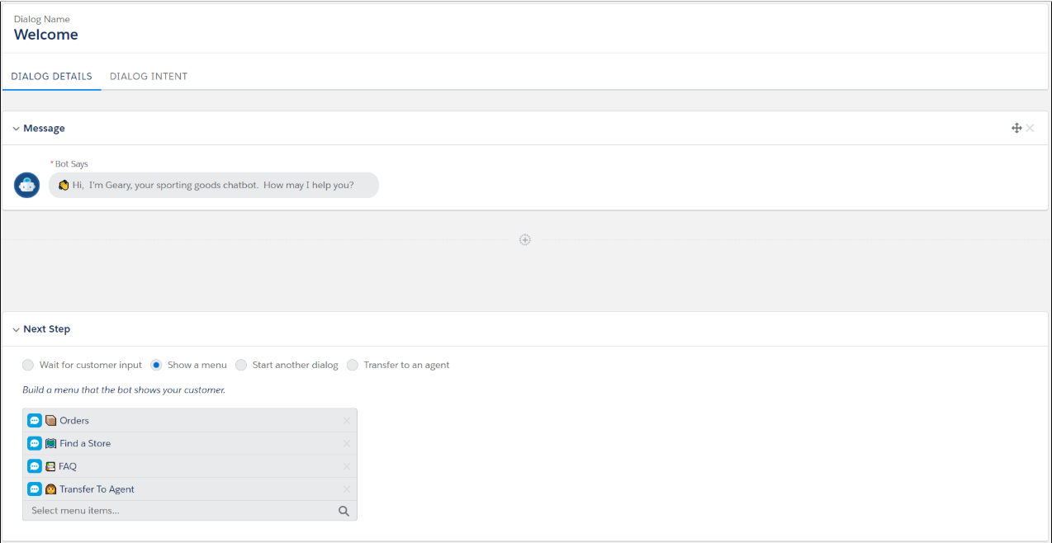
Task: Click the dialog icon next to Transfer To Agent
Action: [x=35, y=489]
